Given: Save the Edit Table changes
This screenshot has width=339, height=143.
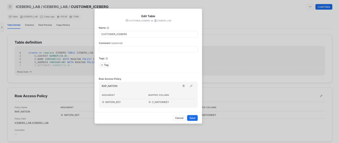Looking at the screenshot, I should pyautogui.click(x=192, y=118).
